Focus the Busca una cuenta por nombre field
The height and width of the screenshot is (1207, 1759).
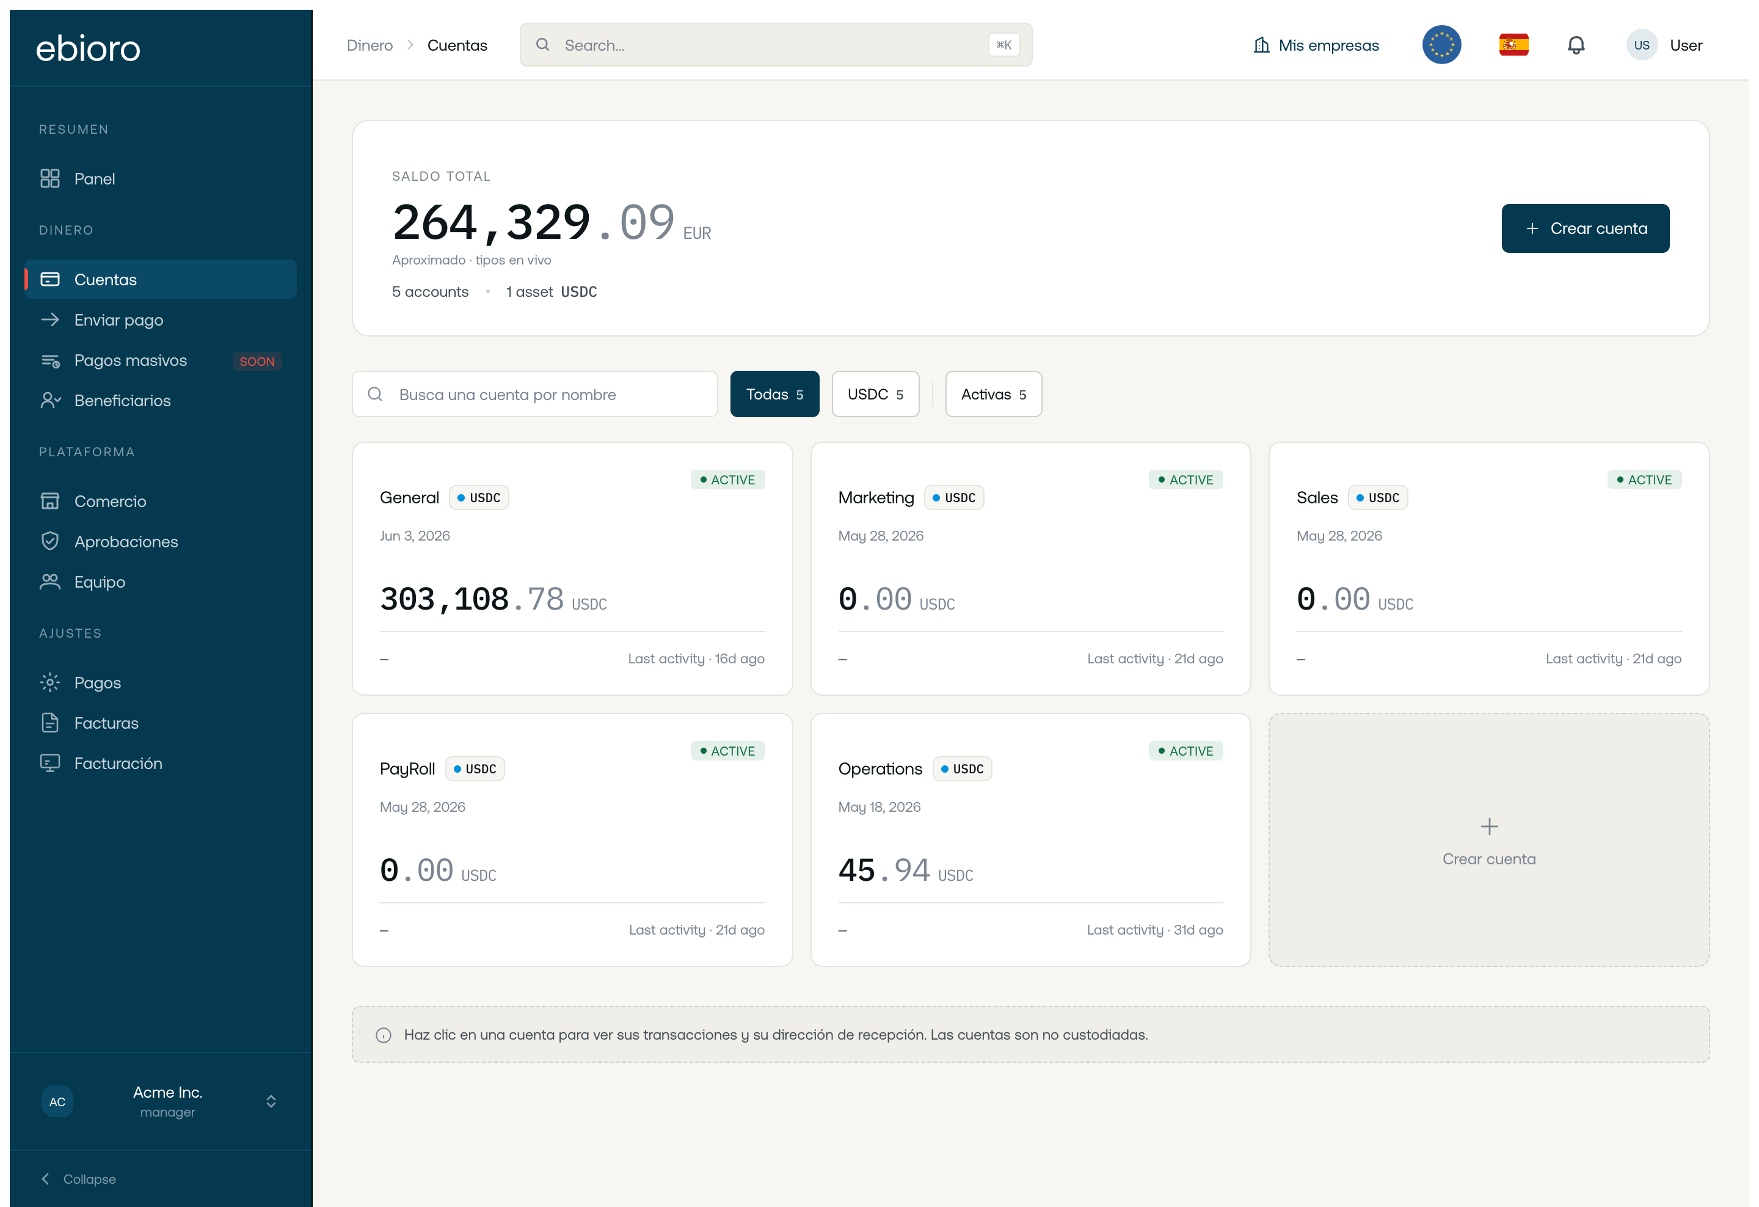534,394
